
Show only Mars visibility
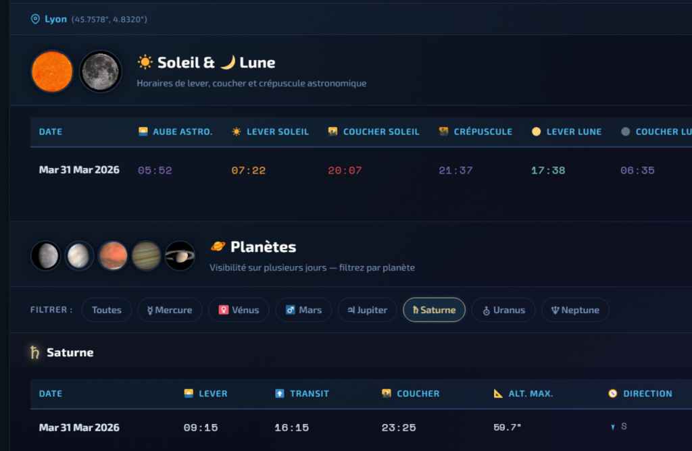coord(303,310)
